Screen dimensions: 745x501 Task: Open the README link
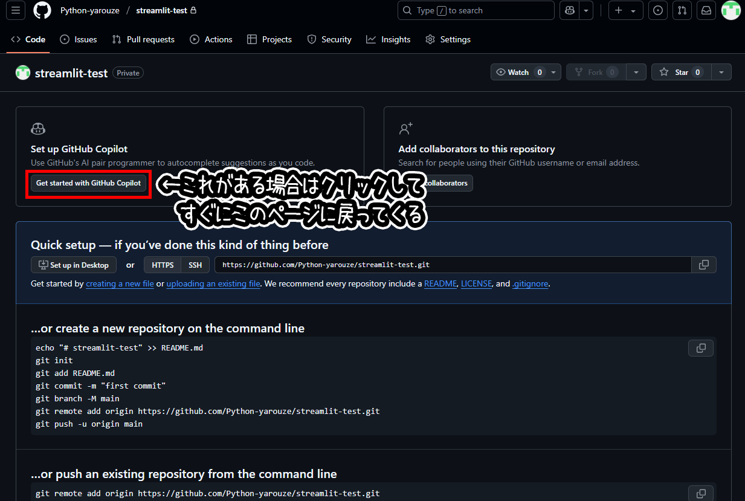[440, 283]
